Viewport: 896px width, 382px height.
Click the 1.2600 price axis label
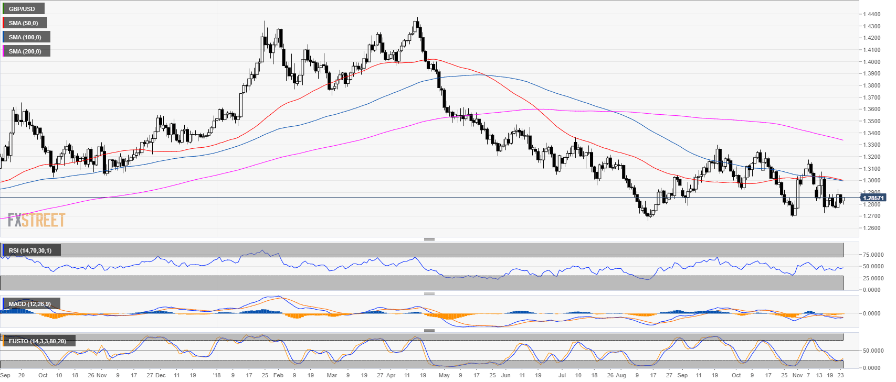(x=871, y=228)
